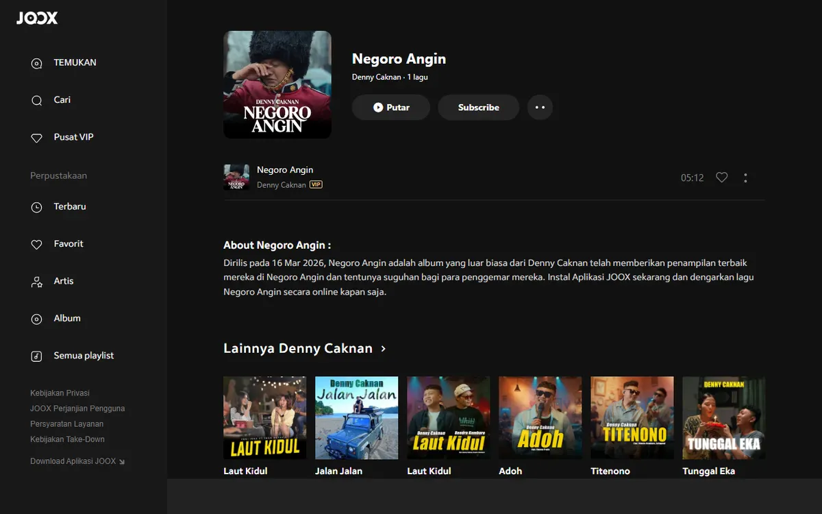Open Artis library item
Viewport: 822px width, 514px height.
coord(64,281)
